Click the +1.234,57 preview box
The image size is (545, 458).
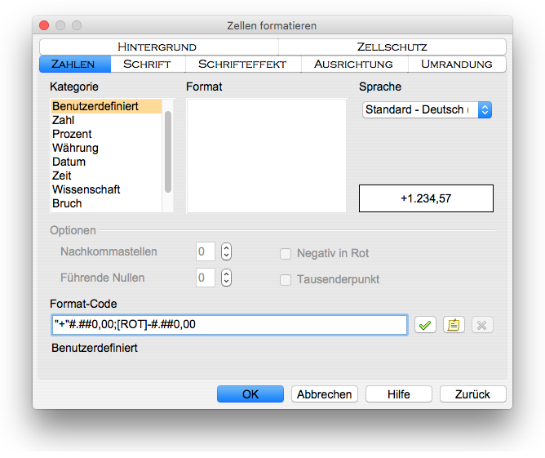[426, 198]
